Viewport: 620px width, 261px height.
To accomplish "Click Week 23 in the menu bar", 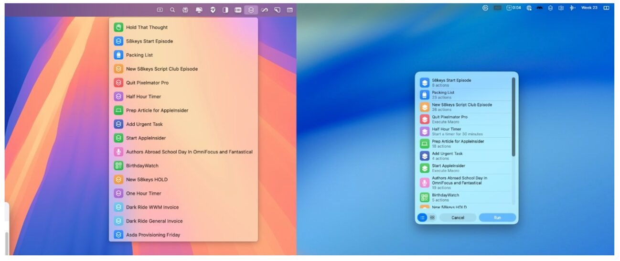I will point(589,8).
